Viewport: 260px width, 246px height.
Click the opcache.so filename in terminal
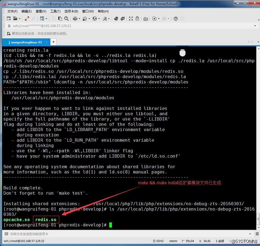[17, 220]
